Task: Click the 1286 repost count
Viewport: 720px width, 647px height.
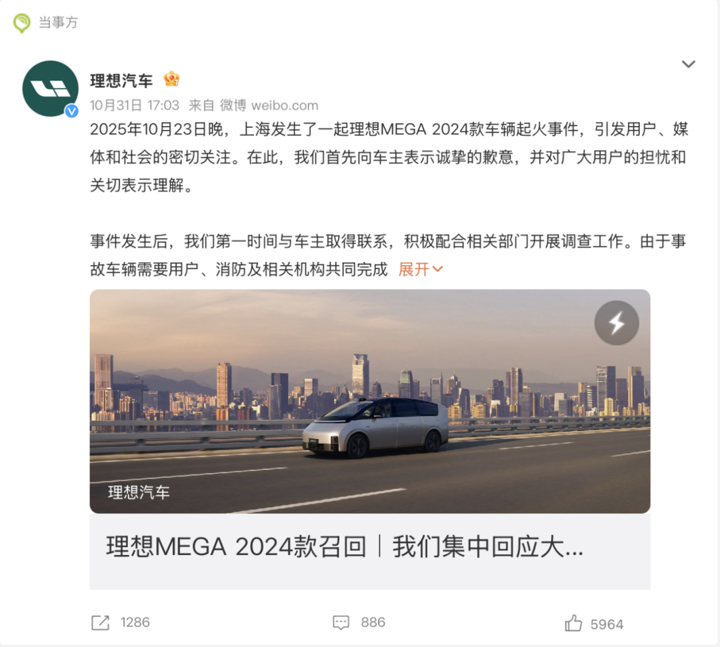Action: [135, 623]
